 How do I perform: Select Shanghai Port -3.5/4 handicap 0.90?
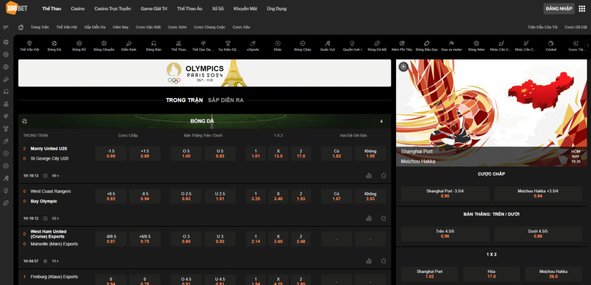point(445,193)
